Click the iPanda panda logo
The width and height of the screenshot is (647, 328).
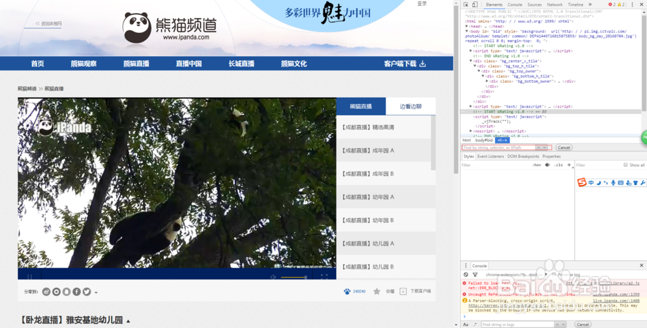[137, 28]
